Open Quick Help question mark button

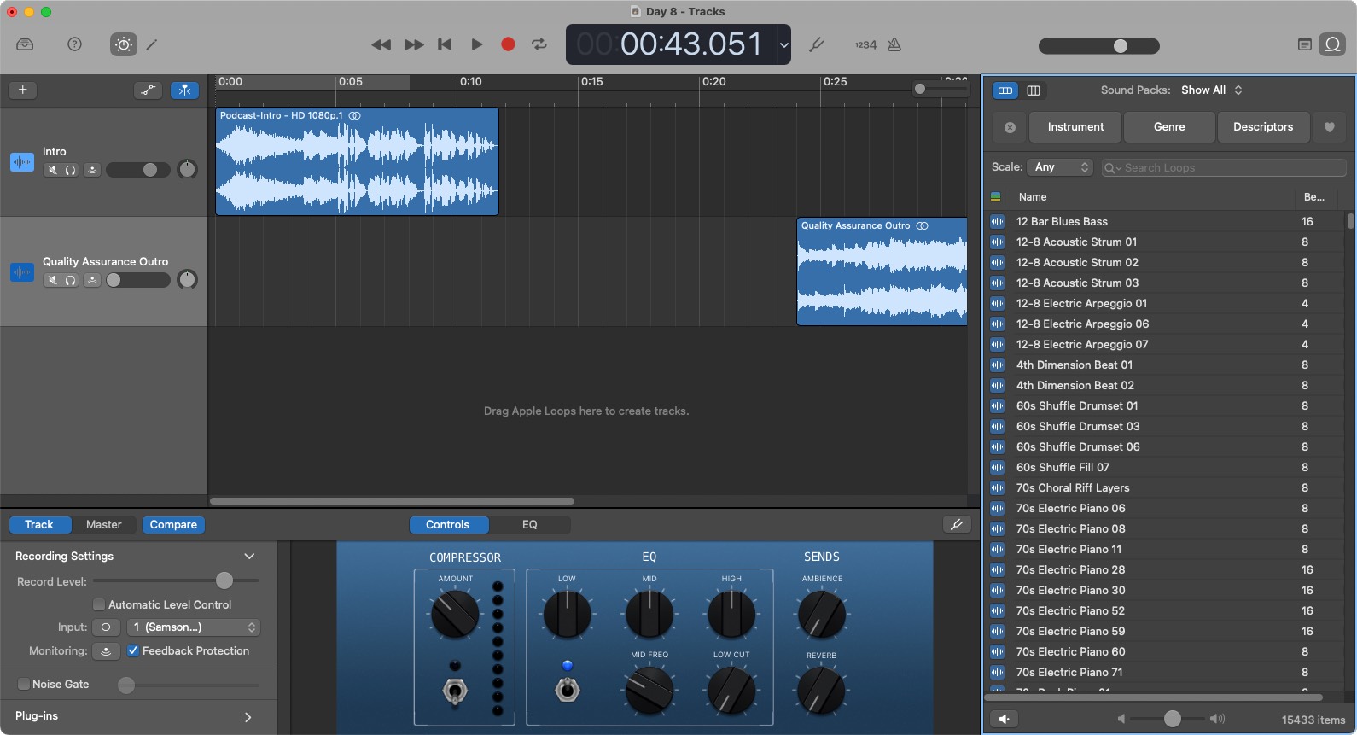pos(74,44)
